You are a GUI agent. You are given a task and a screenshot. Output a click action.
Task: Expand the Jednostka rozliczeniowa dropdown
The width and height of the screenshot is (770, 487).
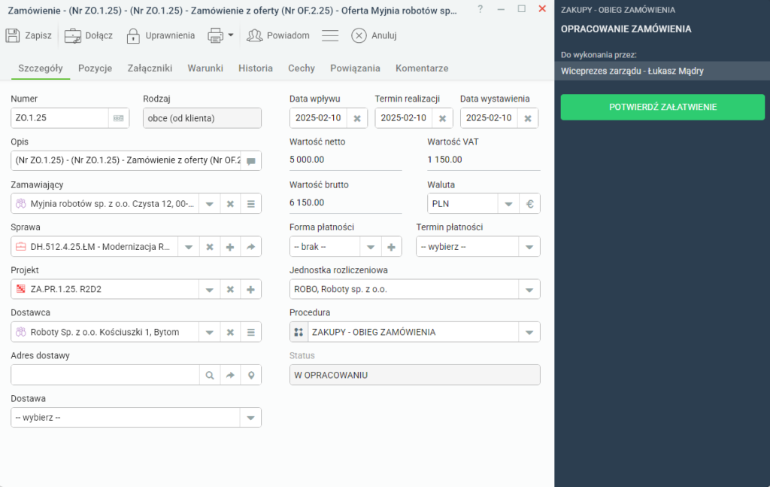pos(529,290)
